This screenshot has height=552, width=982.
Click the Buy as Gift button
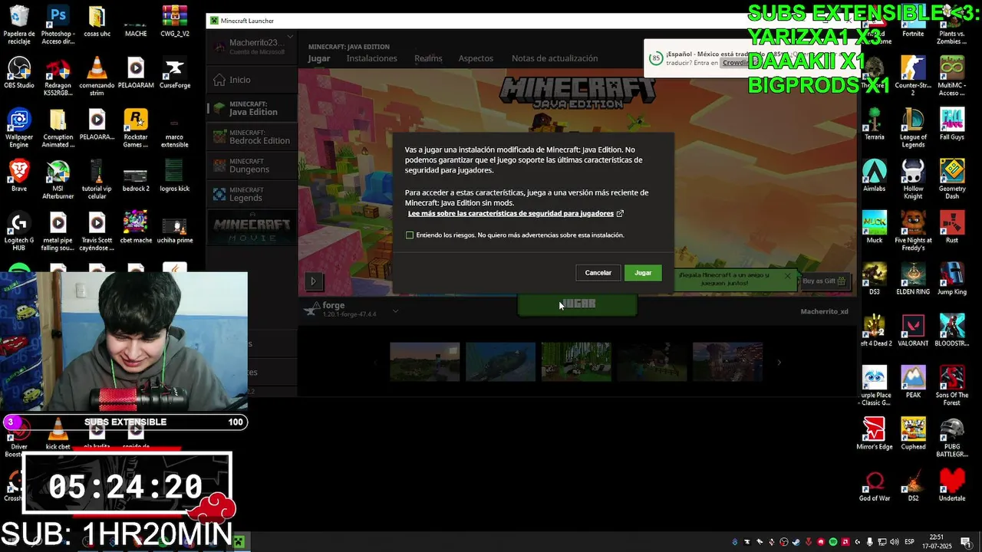click(x=825, y=281)
